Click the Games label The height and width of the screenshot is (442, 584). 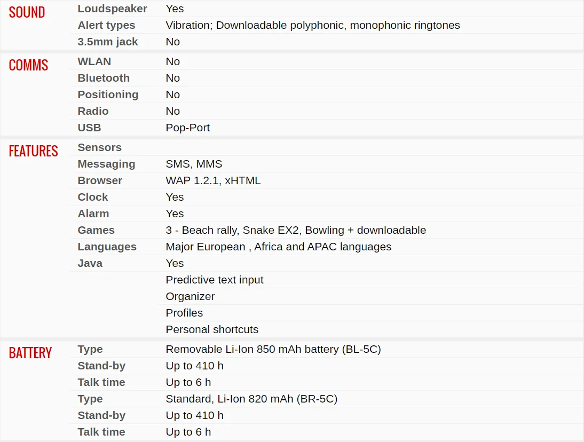coord(96,230)
